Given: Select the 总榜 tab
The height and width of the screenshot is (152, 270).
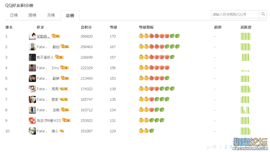Looking at the screenshot, I should (70, 15).
